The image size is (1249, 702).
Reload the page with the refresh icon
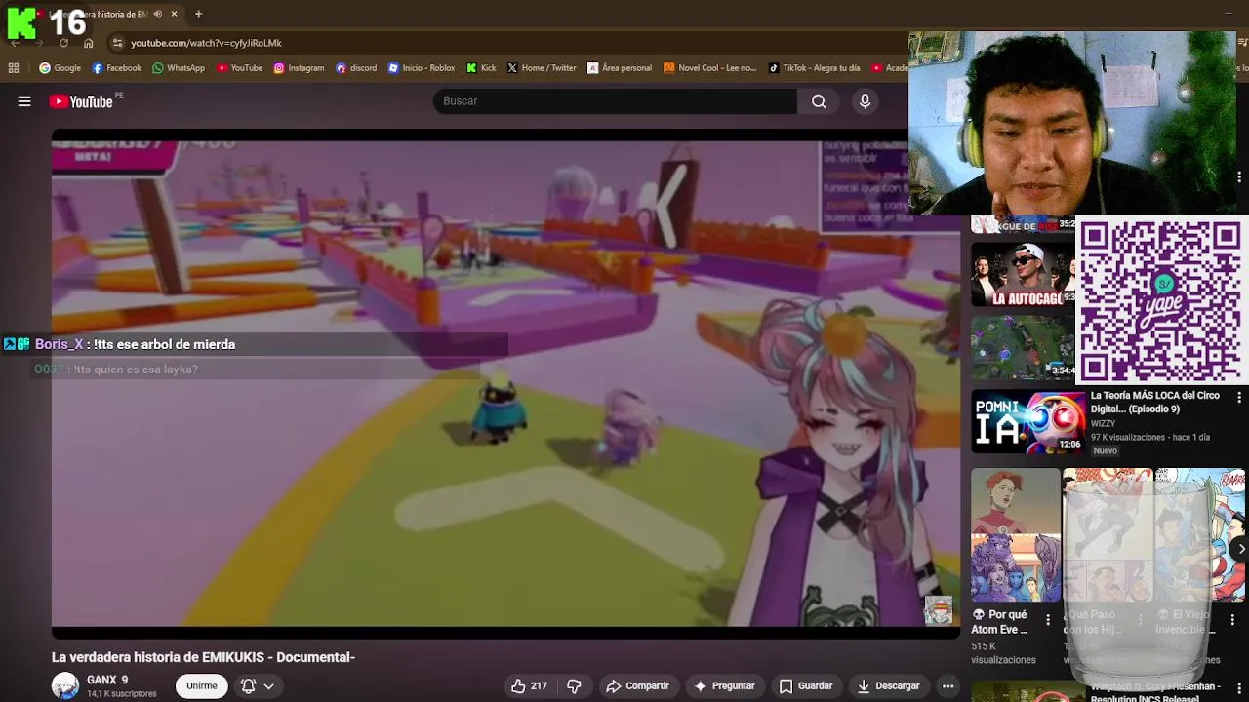tap(64, 43)
